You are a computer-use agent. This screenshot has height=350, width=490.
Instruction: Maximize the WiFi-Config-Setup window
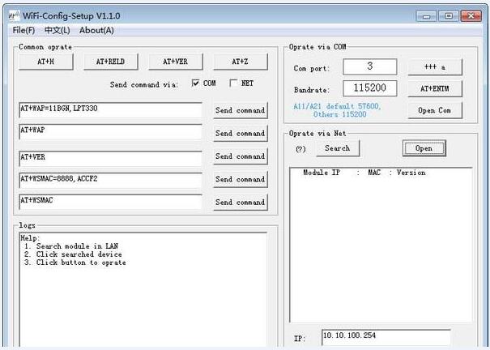(449, 16)
